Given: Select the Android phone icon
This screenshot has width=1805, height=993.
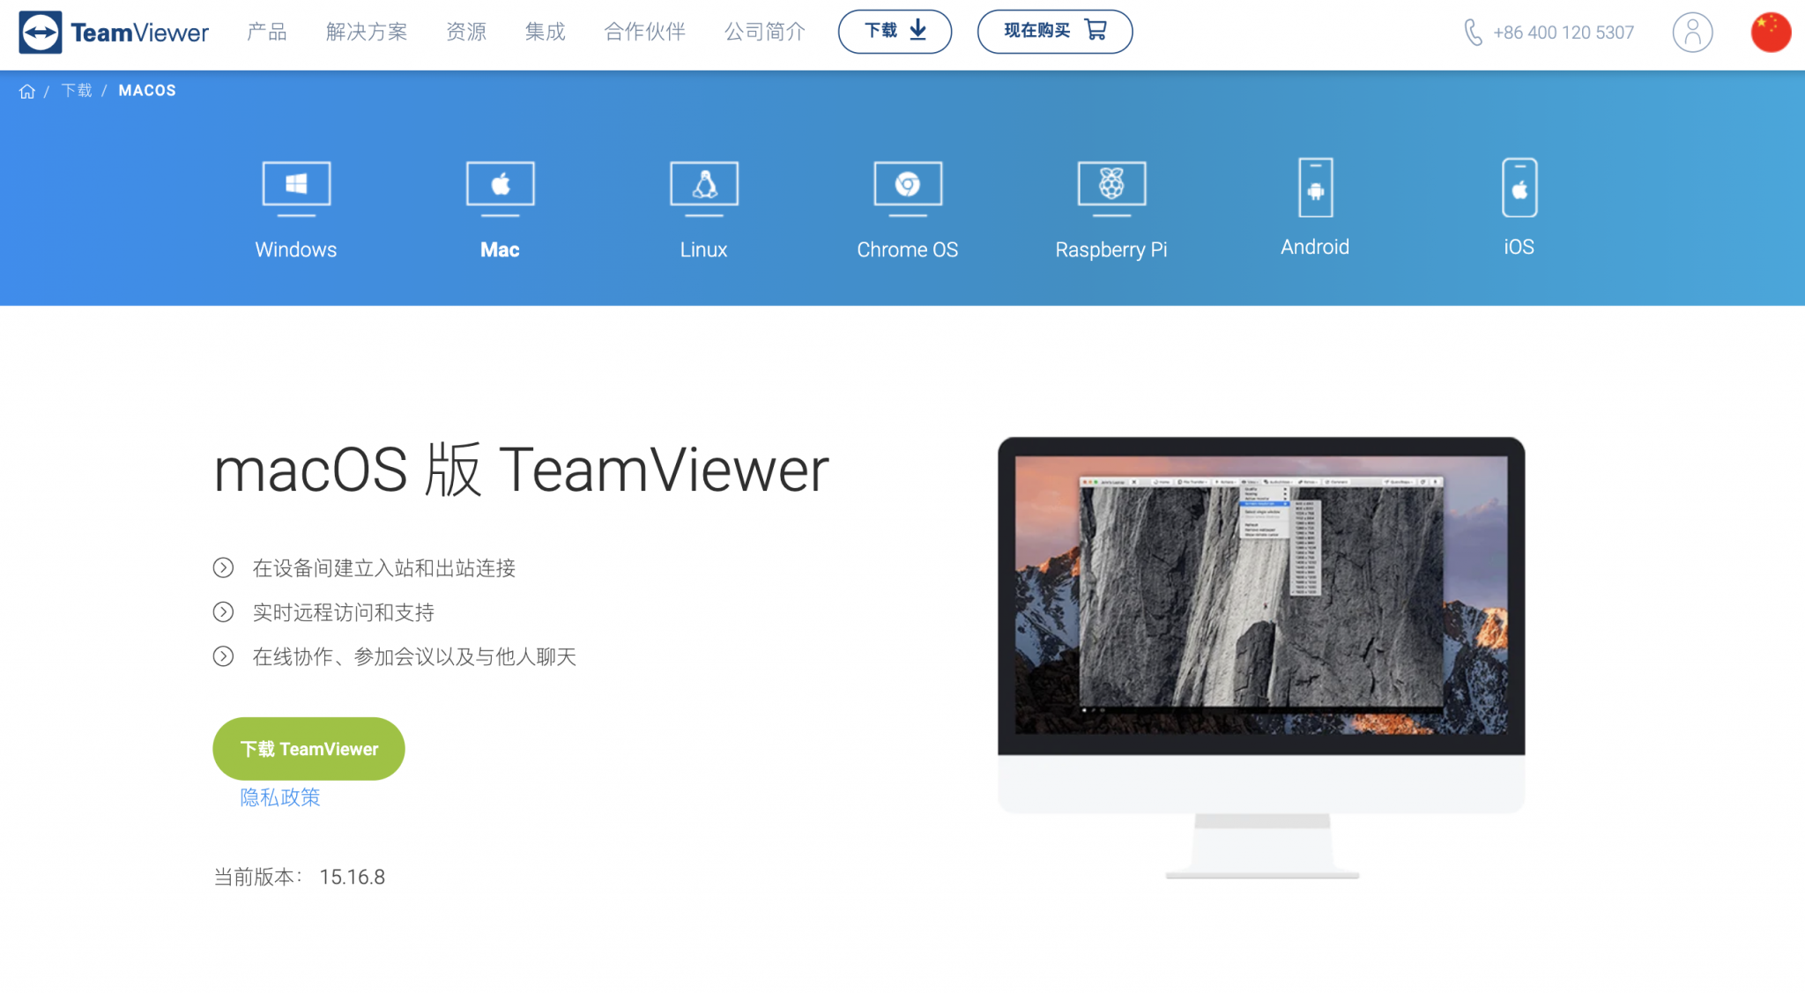Looking at the screenshot, I should click(1315, 187).
